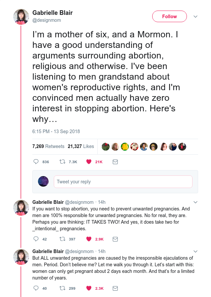The height and width of the screenshot is (297, 211).
Task: Like the tweet with 2.3K likes
Action: [88, 288]
